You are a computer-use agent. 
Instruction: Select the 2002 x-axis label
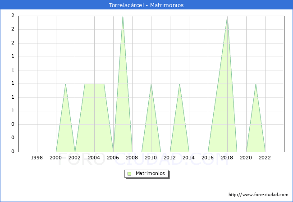(74, 158)
